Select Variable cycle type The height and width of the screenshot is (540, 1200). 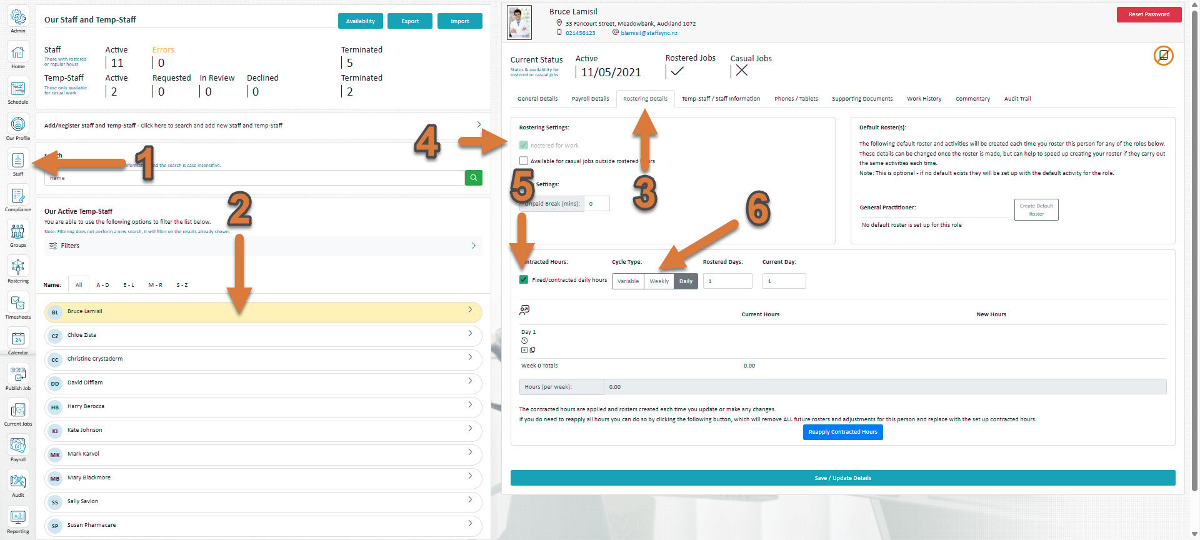click(x=628, y=281)
